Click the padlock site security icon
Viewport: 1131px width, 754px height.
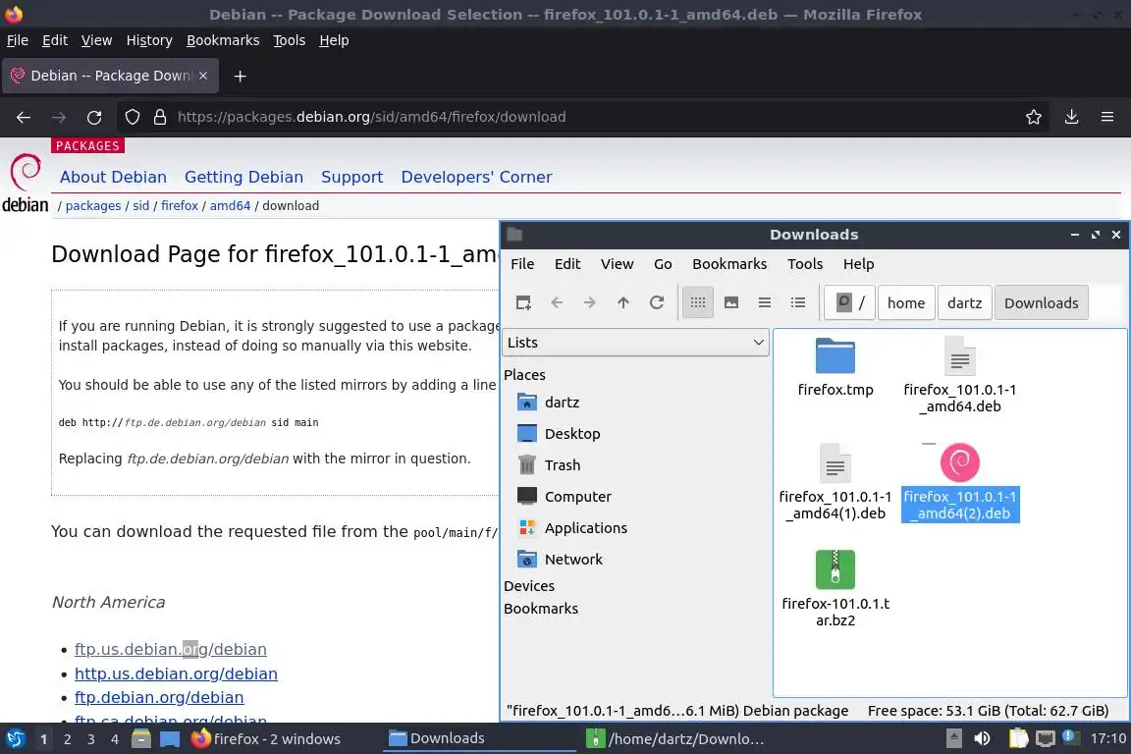[160, 117]
